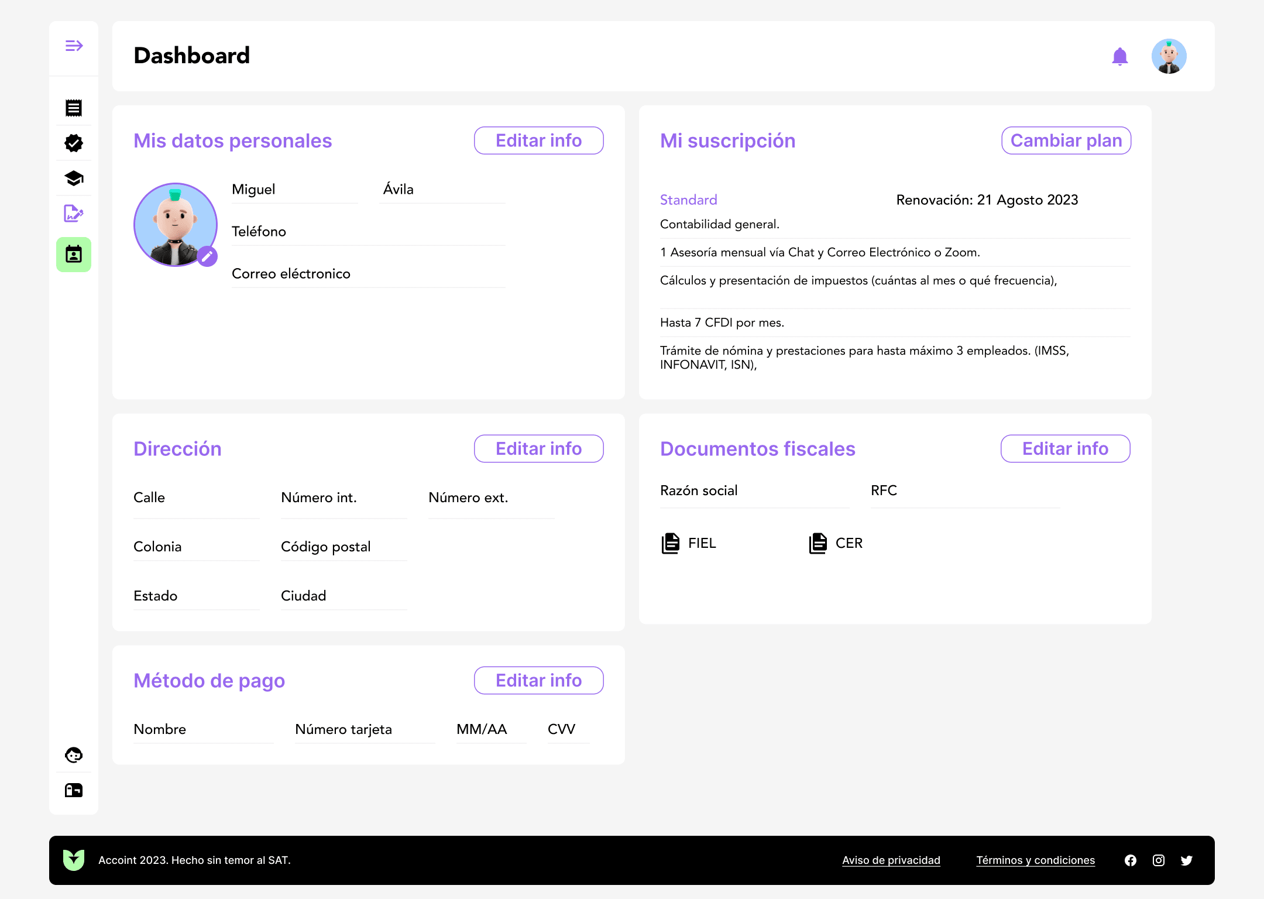Screen dimensions: 1264x899
Task: Open the Twitter icon in footer
Action: pos(1187,860)
